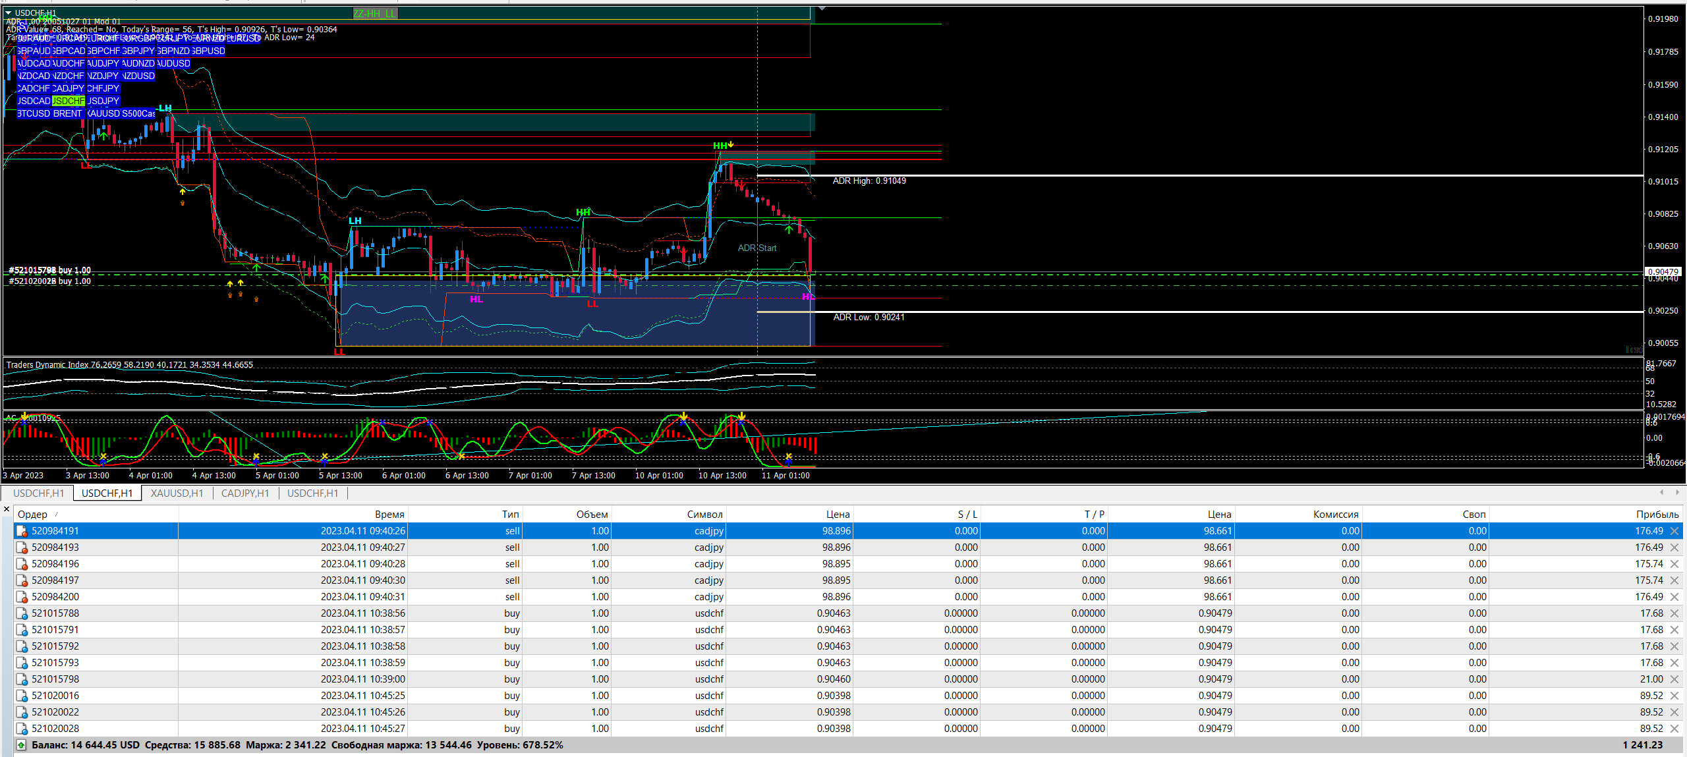Close cadjpy sell order 520984200

1674,597
